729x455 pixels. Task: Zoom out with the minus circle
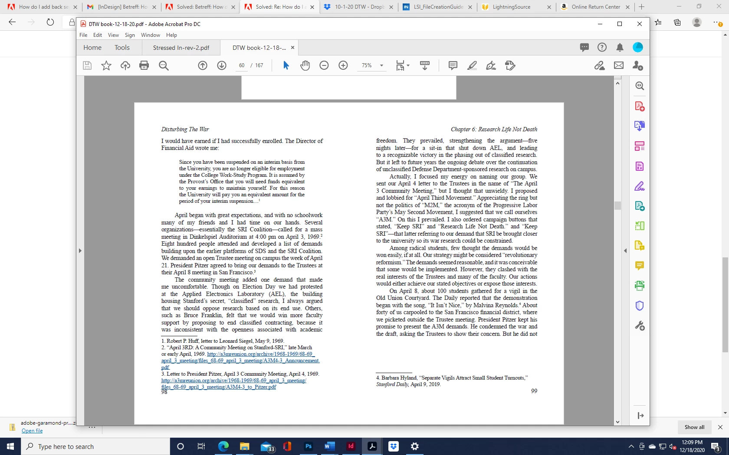tap(324, 65)
